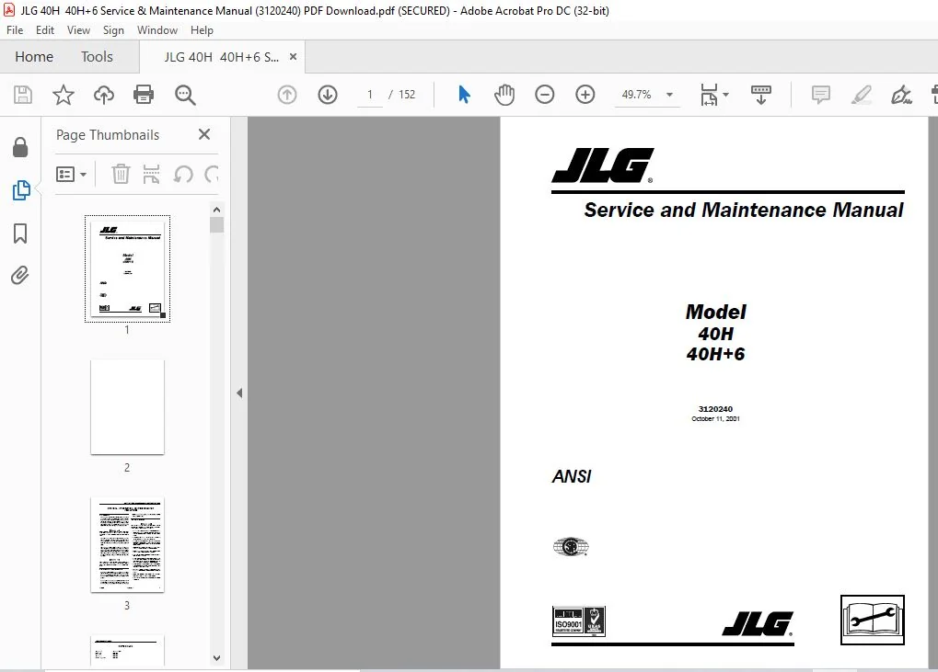Rotate page counterclockwise in the thumbnails panel
The image size is (938, 672).
click(x=183, y=174)
